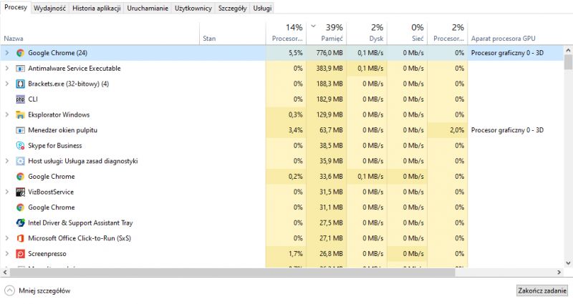Click the Brackets.exe process icon
Viewport: 573px width, 304px height.
(20, 84)
